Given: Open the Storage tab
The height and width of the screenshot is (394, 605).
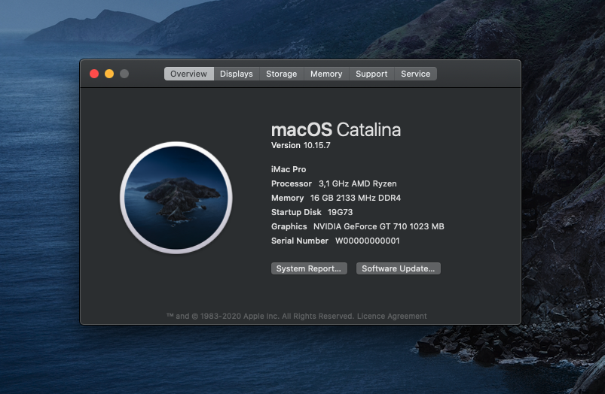Looking at the screenshot, I should pyautogui.click(x=282, y=74).
